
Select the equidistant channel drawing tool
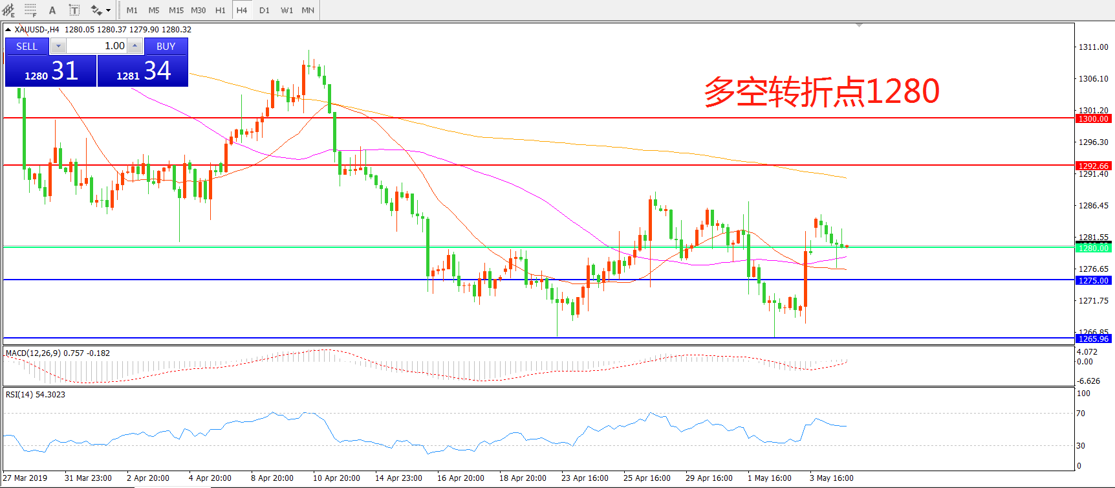click(x=8, y=10)
